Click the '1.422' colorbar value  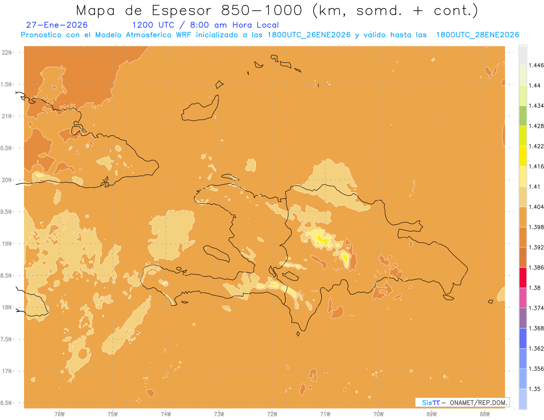tap(536, 146)
